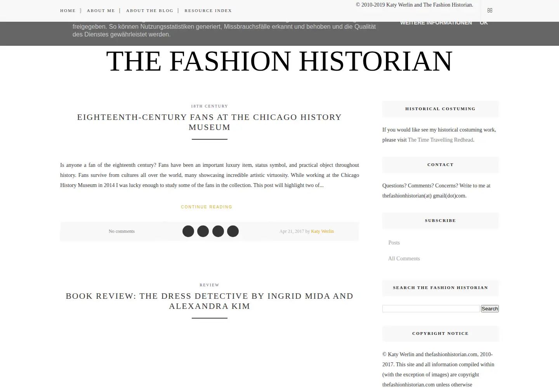Click OK on the cookie notice

tap(484, 23)
